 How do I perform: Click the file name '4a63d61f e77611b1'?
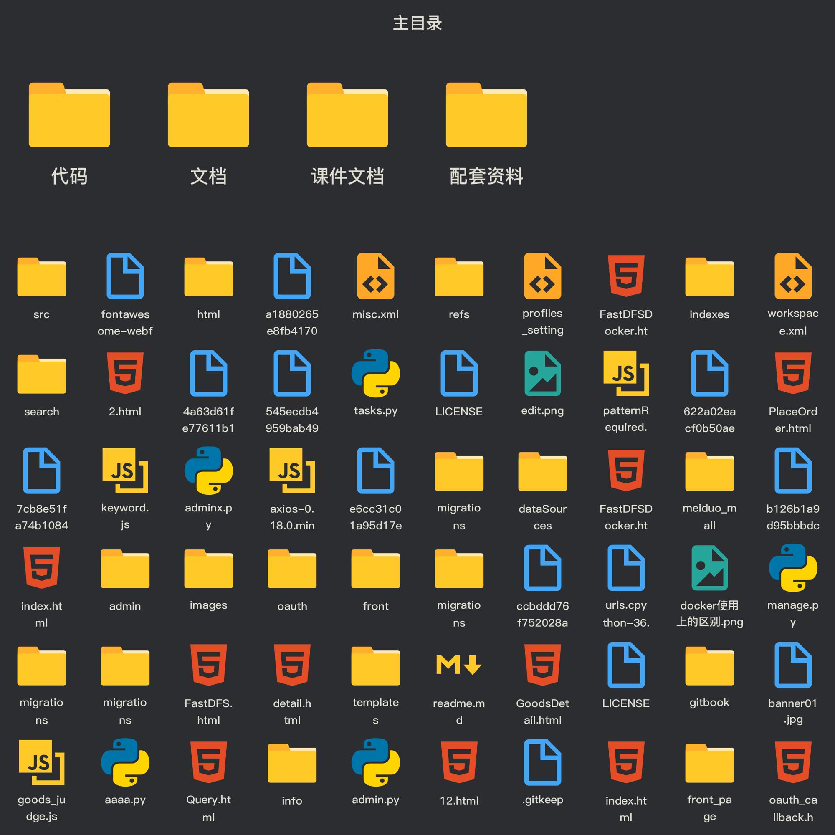click(x=209, y=420)
